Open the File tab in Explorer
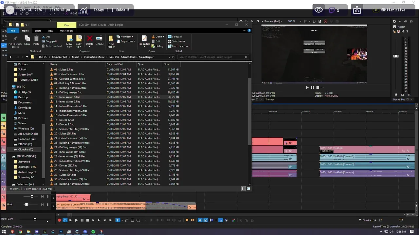419x235 pixels. (x=13, y=31)
